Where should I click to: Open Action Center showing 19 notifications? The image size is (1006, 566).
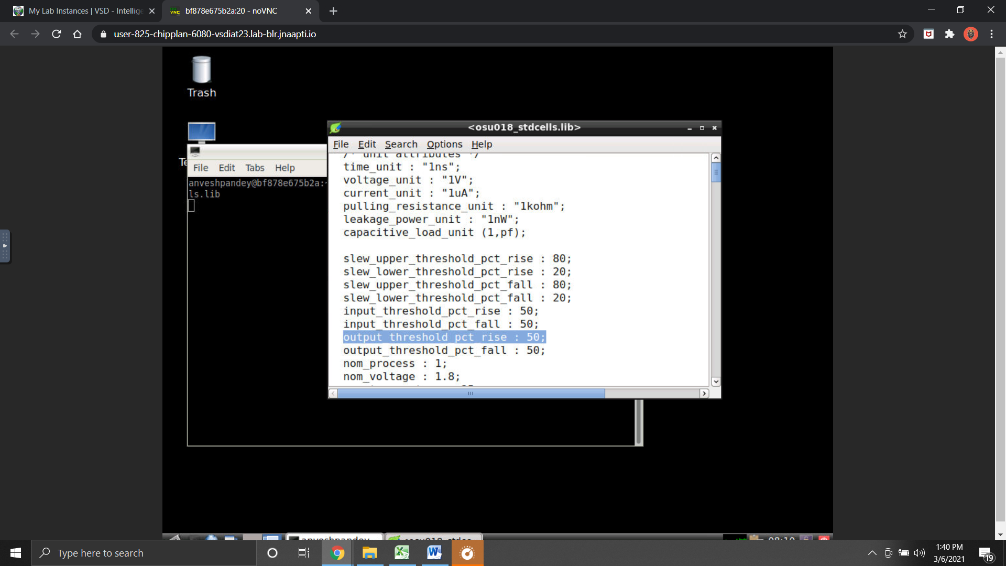point(985,553)
